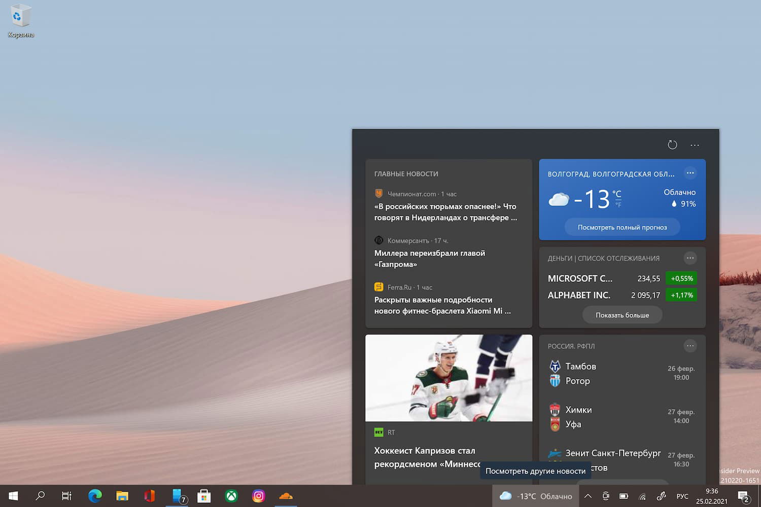
Task: Open the orange cloud app on taskbar
Action: [x=286, y=496]
